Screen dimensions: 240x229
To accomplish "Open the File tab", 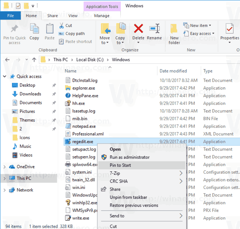I will click(x=11, y=16).
